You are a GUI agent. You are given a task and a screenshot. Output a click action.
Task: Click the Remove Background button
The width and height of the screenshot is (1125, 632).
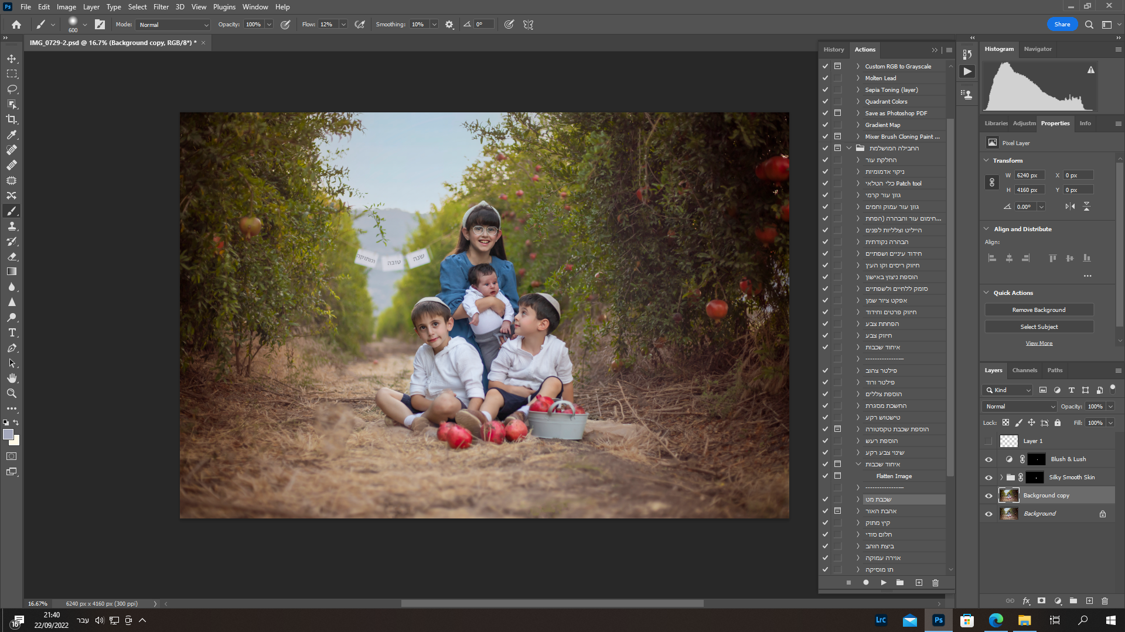pos(1039,310)
